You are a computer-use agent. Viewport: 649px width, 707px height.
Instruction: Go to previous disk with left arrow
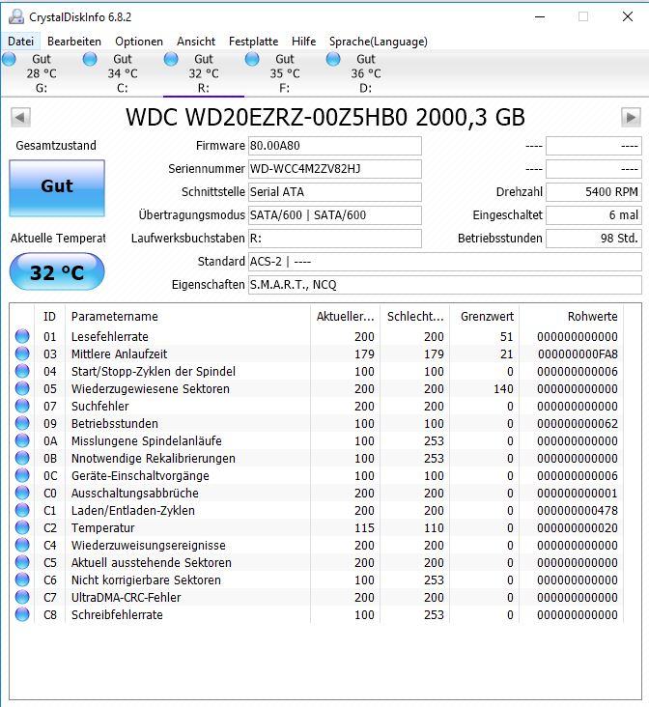[20, 118]
